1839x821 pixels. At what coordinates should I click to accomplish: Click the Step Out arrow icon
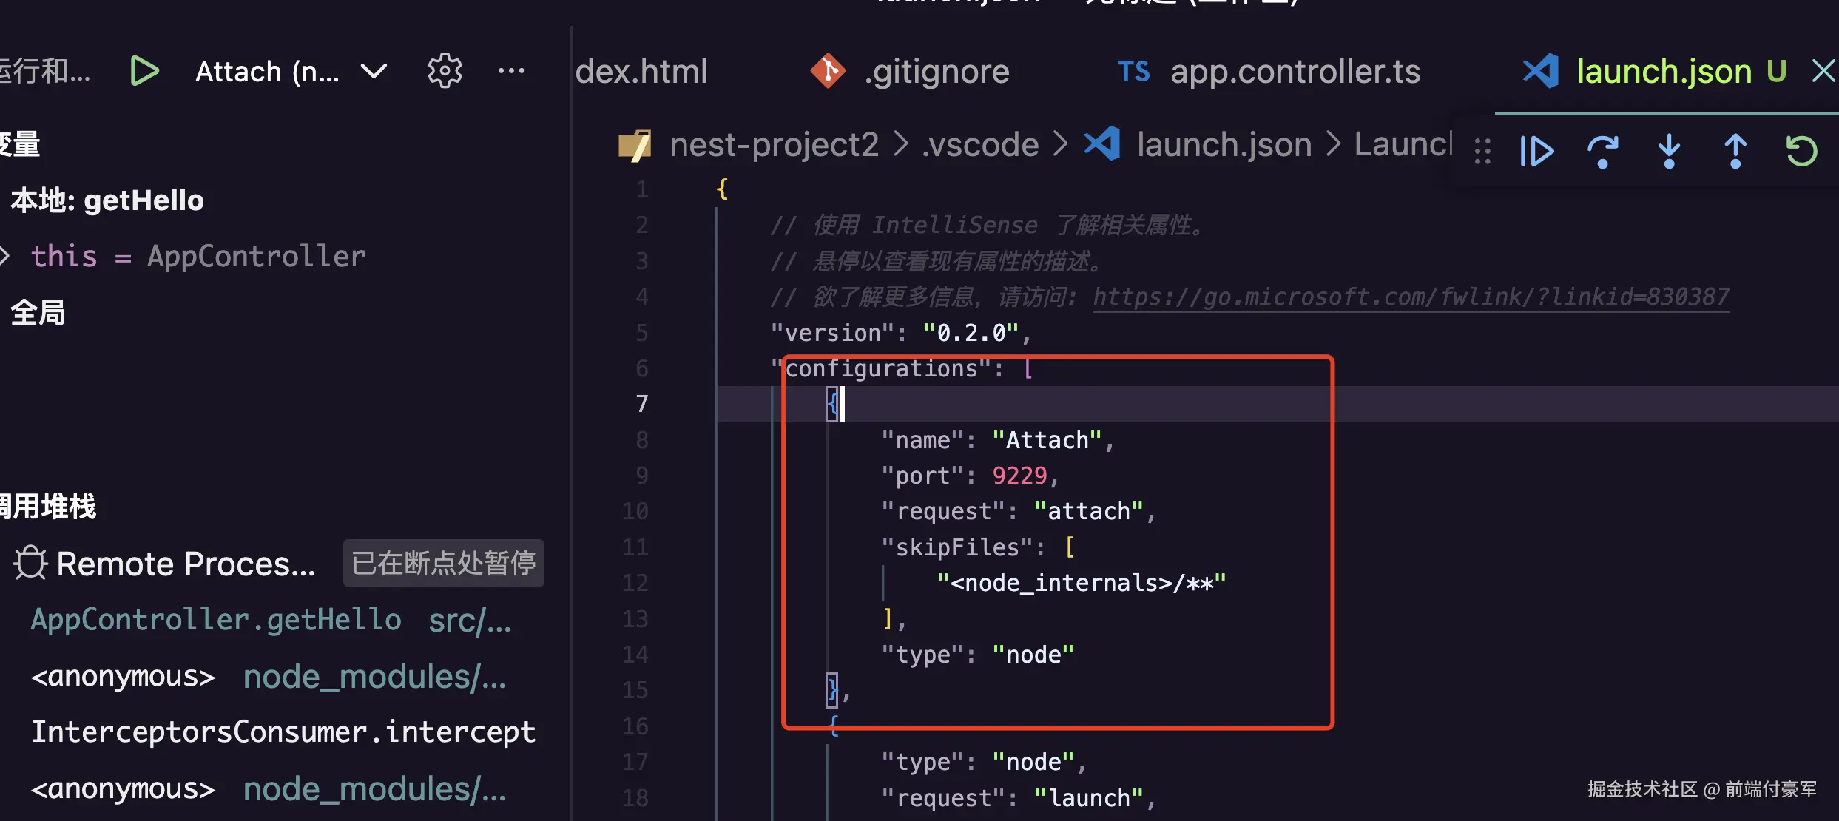coord(1735,152)
